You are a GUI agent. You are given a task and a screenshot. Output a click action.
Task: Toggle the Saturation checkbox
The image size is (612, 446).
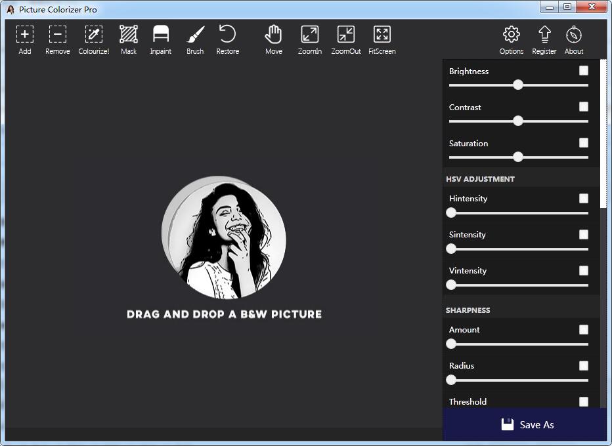tap(583, 142)
